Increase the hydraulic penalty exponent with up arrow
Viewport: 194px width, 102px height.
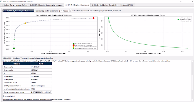tap(70, 10)
